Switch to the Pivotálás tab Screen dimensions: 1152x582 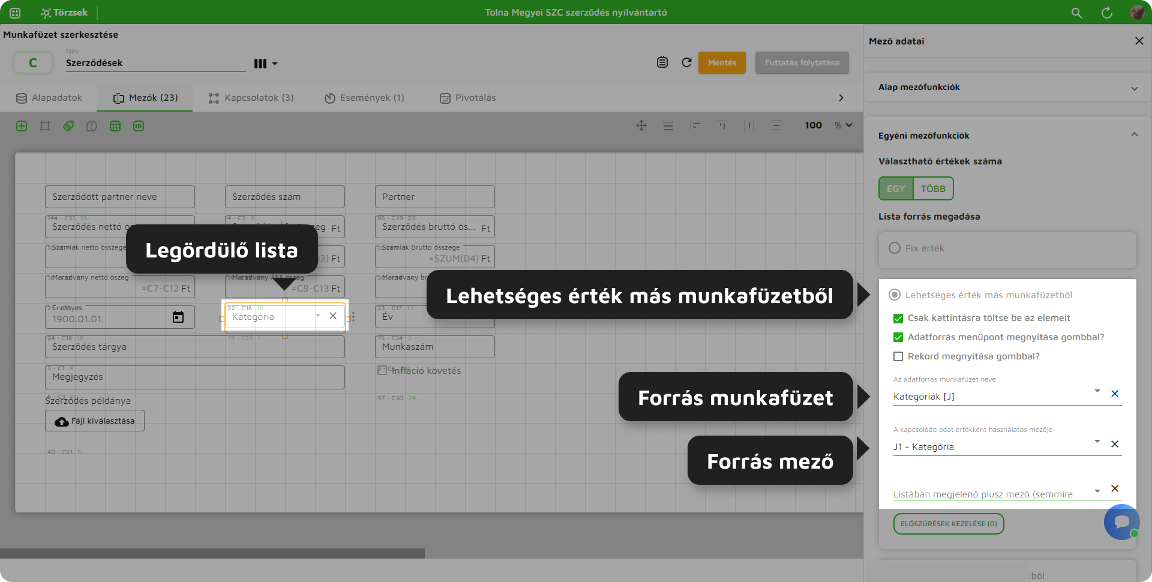coord(468,98)
